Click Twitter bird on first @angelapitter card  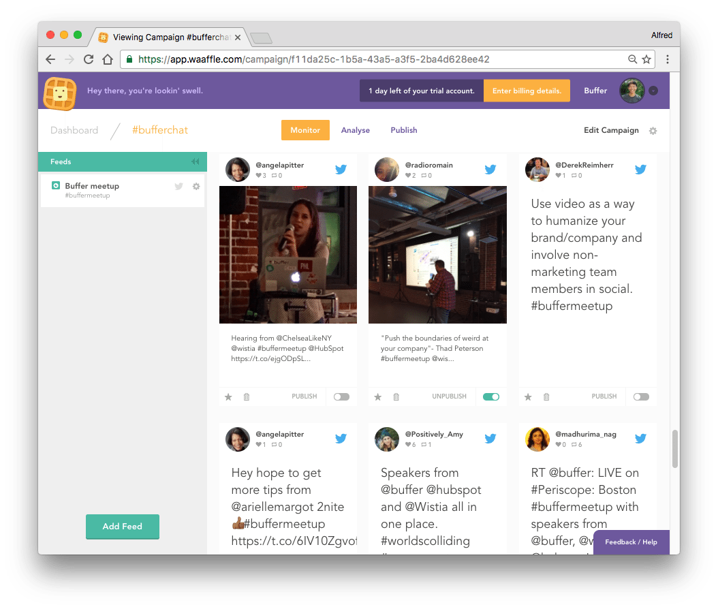[x=341, y=170]
